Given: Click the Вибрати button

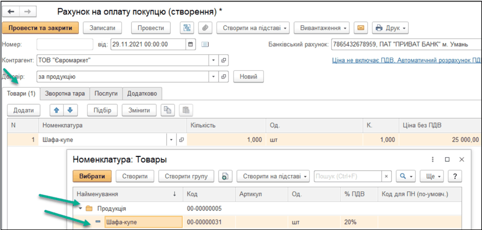Looking at the screenshot, I should point(92,176).
